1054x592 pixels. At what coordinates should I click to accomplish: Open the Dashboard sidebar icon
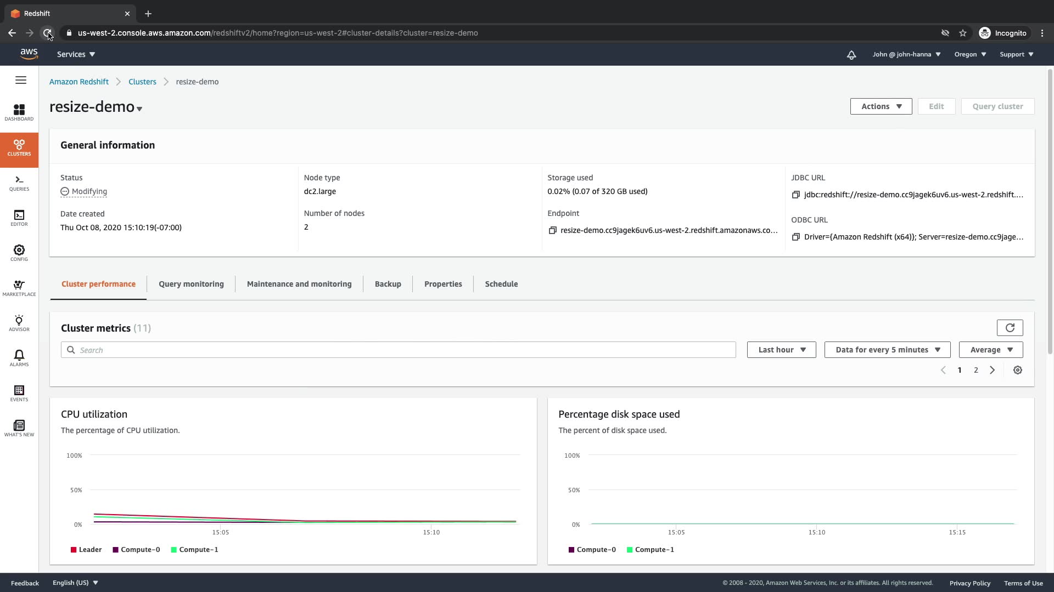click(x=19, y=112)
